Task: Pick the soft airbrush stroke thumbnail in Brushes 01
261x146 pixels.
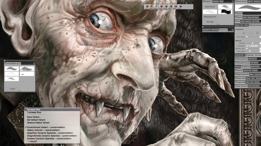Action: pyautogui.click(x=210, y=11)
